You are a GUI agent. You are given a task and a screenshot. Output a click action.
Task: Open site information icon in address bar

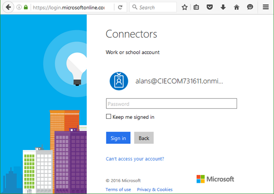[19, 7]
